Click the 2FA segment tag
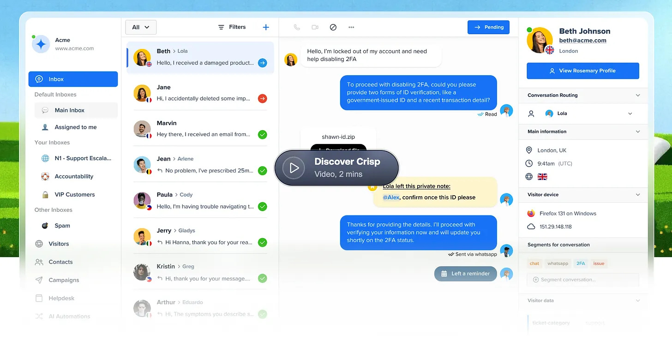Viewport: 672px width, 353px height. pyautogui.click(x=581, y=263)
